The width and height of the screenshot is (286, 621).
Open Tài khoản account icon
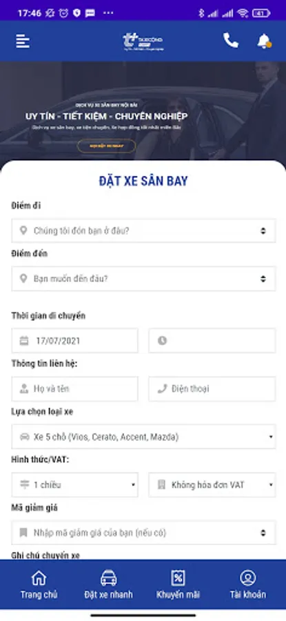pos(247,584)
